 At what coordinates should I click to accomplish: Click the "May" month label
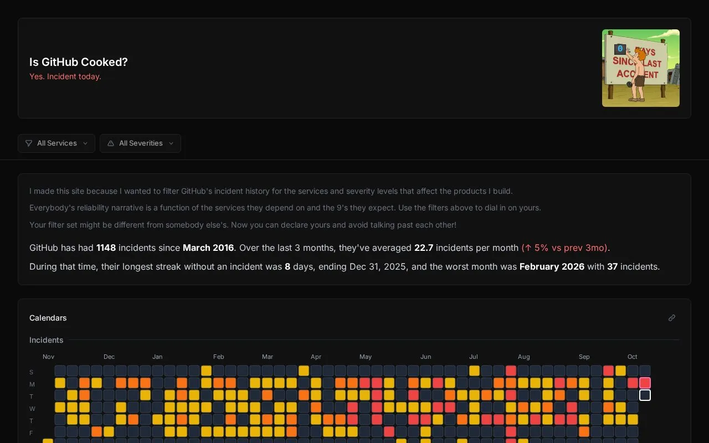[366, 357]
